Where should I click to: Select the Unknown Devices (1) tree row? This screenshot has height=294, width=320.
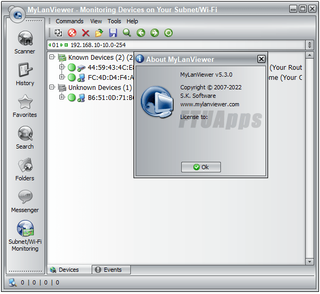pos(100,88)
